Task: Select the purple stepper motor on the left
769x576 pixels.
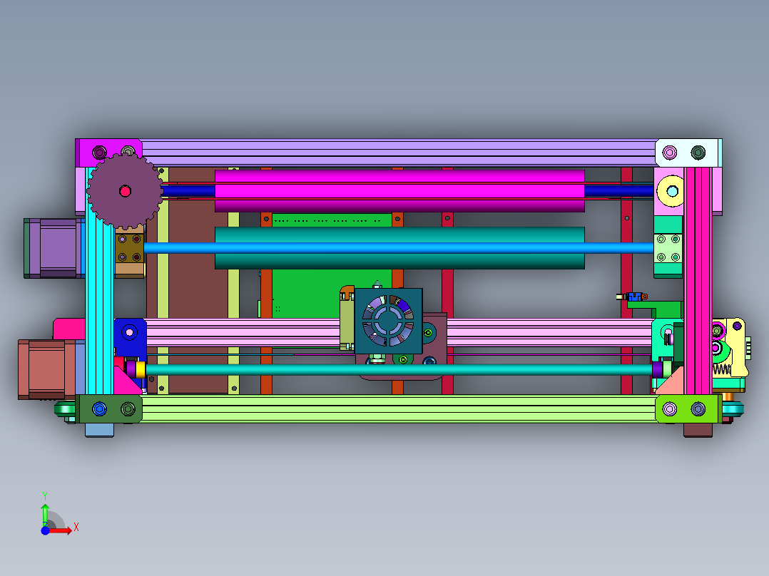Action: (53, 249)
